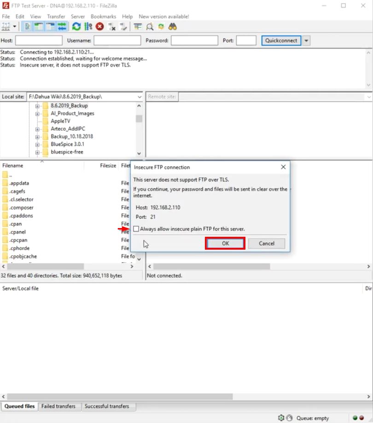
Task: Open the Local site path dropdown
Action: point(140,97)
